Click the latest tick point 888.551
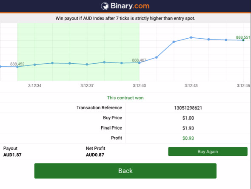The width and height of the screenshot is (251, 189). pos(243,40)
